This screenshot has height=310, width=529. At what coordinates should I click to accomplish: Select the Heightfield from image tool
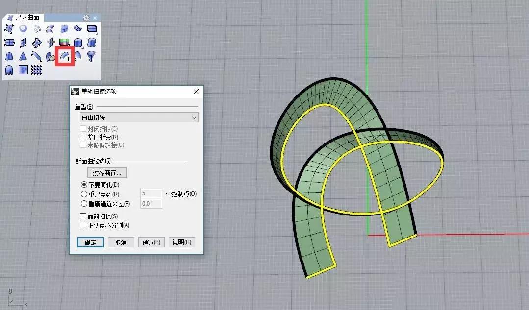point(23,70)
